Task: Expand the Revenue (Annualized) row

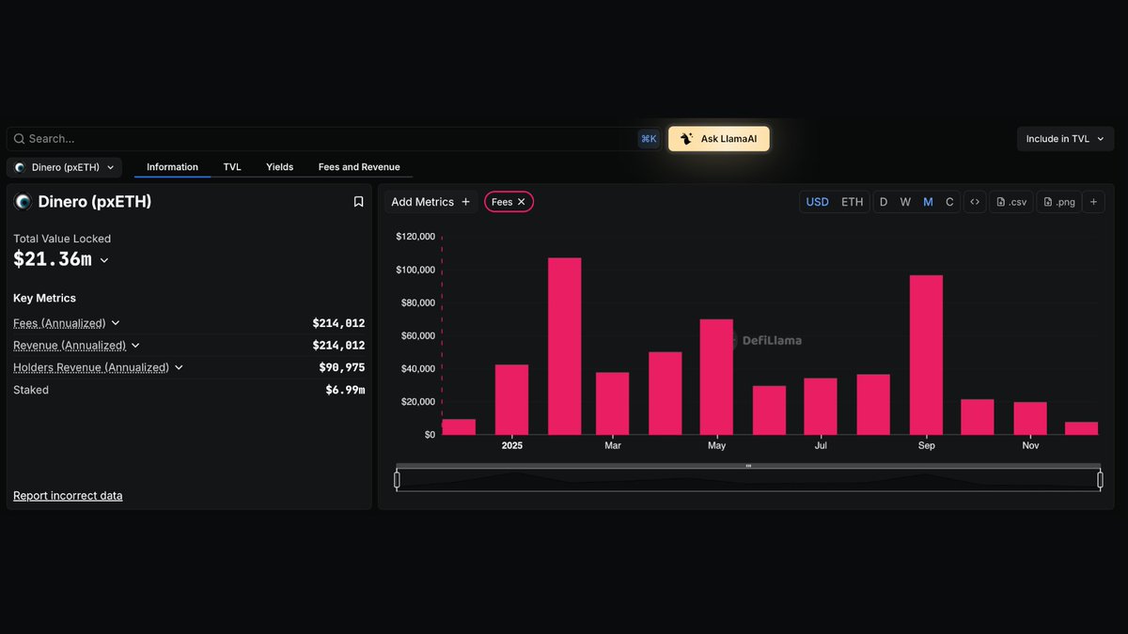Action: tap(135, 346)
